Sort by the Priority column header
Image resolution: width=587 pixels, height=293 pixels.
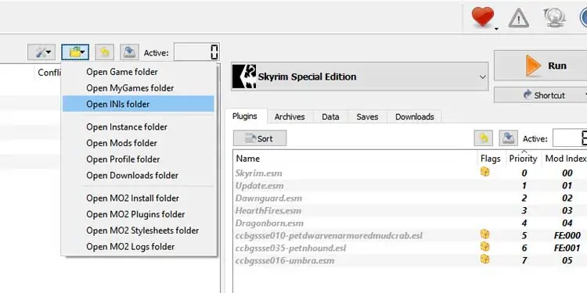(x=524, y=159)
